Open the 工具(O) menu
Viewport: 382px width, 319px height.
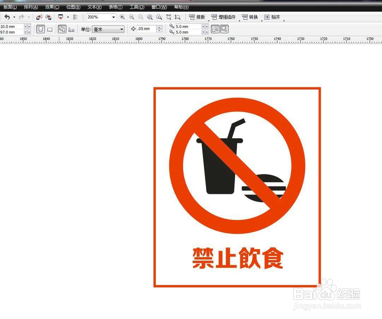click(137, 7)
